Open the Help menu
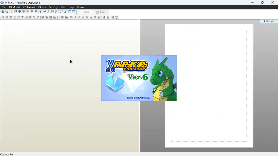Screen dimensions: 278x156 pyautogui.click(x=71, y=7)
